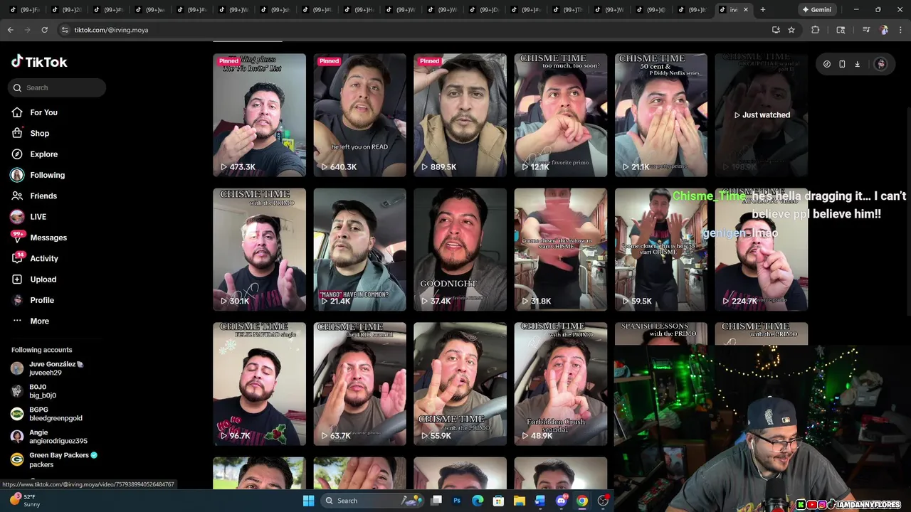The width and height of the screenshot is (911, 512).
Task: Play the pinned video with 640.3K views
Action: (359, 115)
